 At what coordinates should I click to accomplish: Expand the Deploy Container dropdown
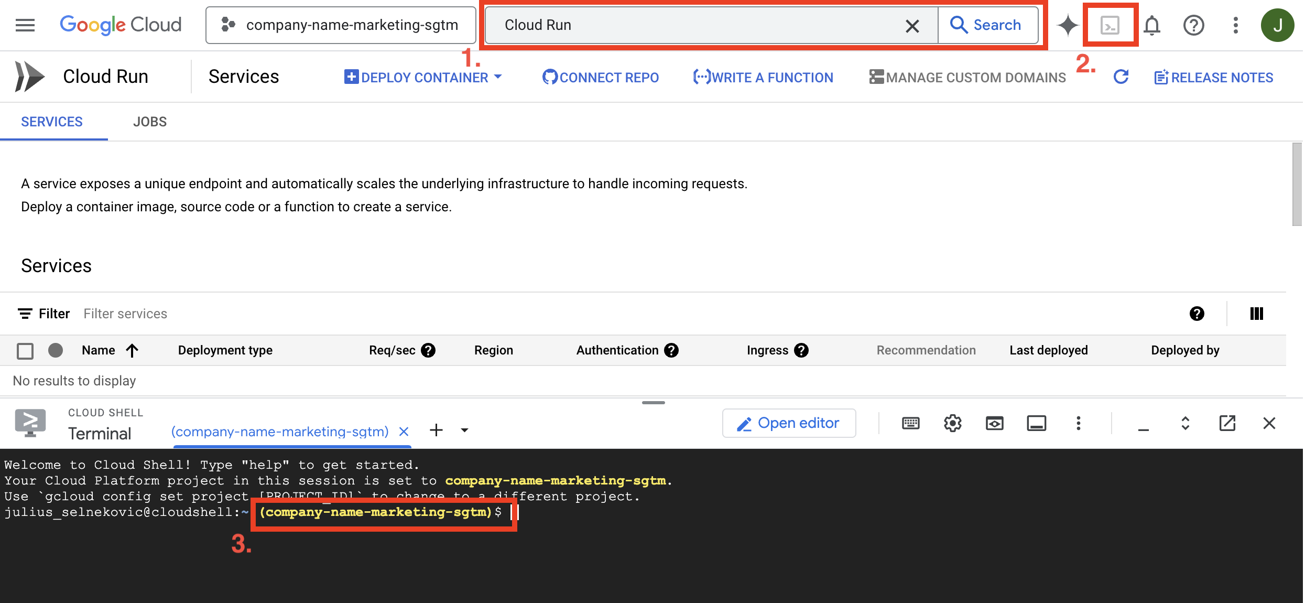(498, 77)
